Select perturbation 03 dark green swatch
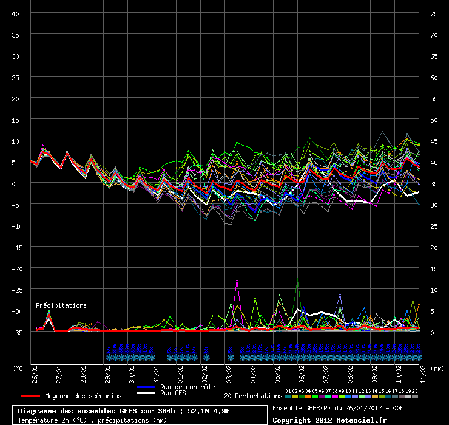This screenshot has height=425, width=449. 302,396
